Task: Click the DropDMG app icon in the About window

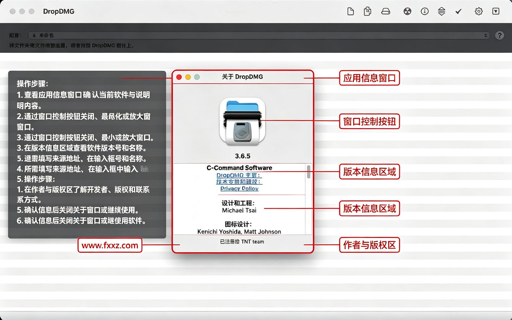Action: point(243,122)
